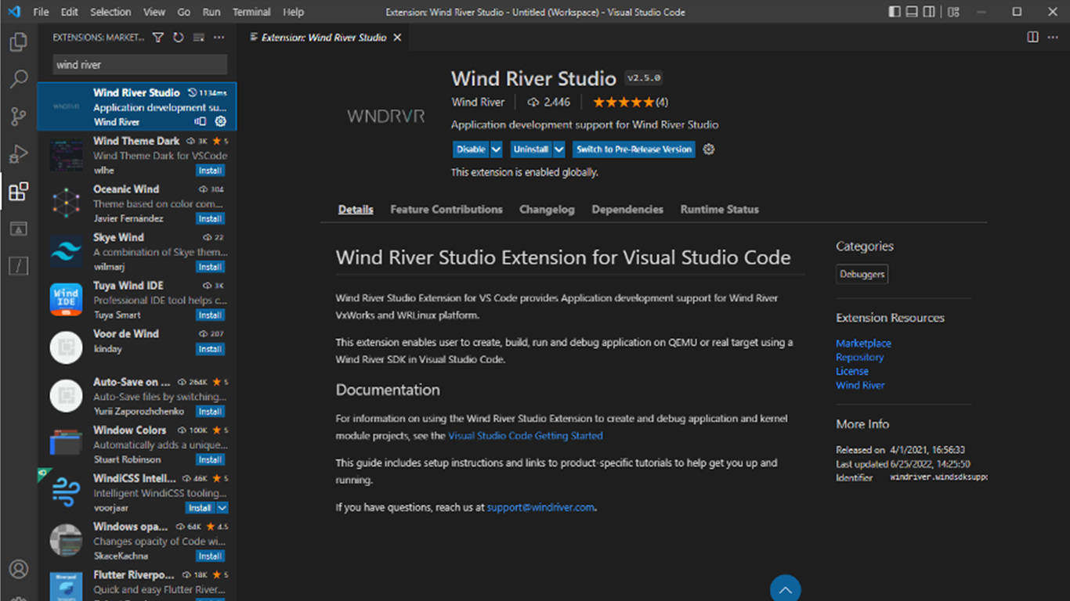Click the support@windriver.com email link

coord(540,508)
